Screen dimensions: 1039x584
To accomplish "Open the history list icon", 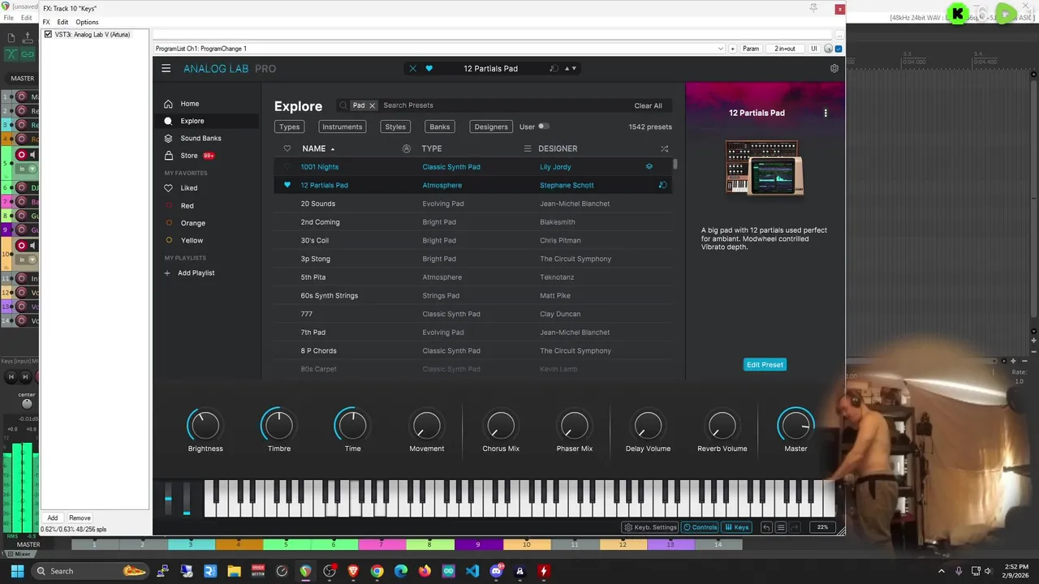I will coord(781,527).
